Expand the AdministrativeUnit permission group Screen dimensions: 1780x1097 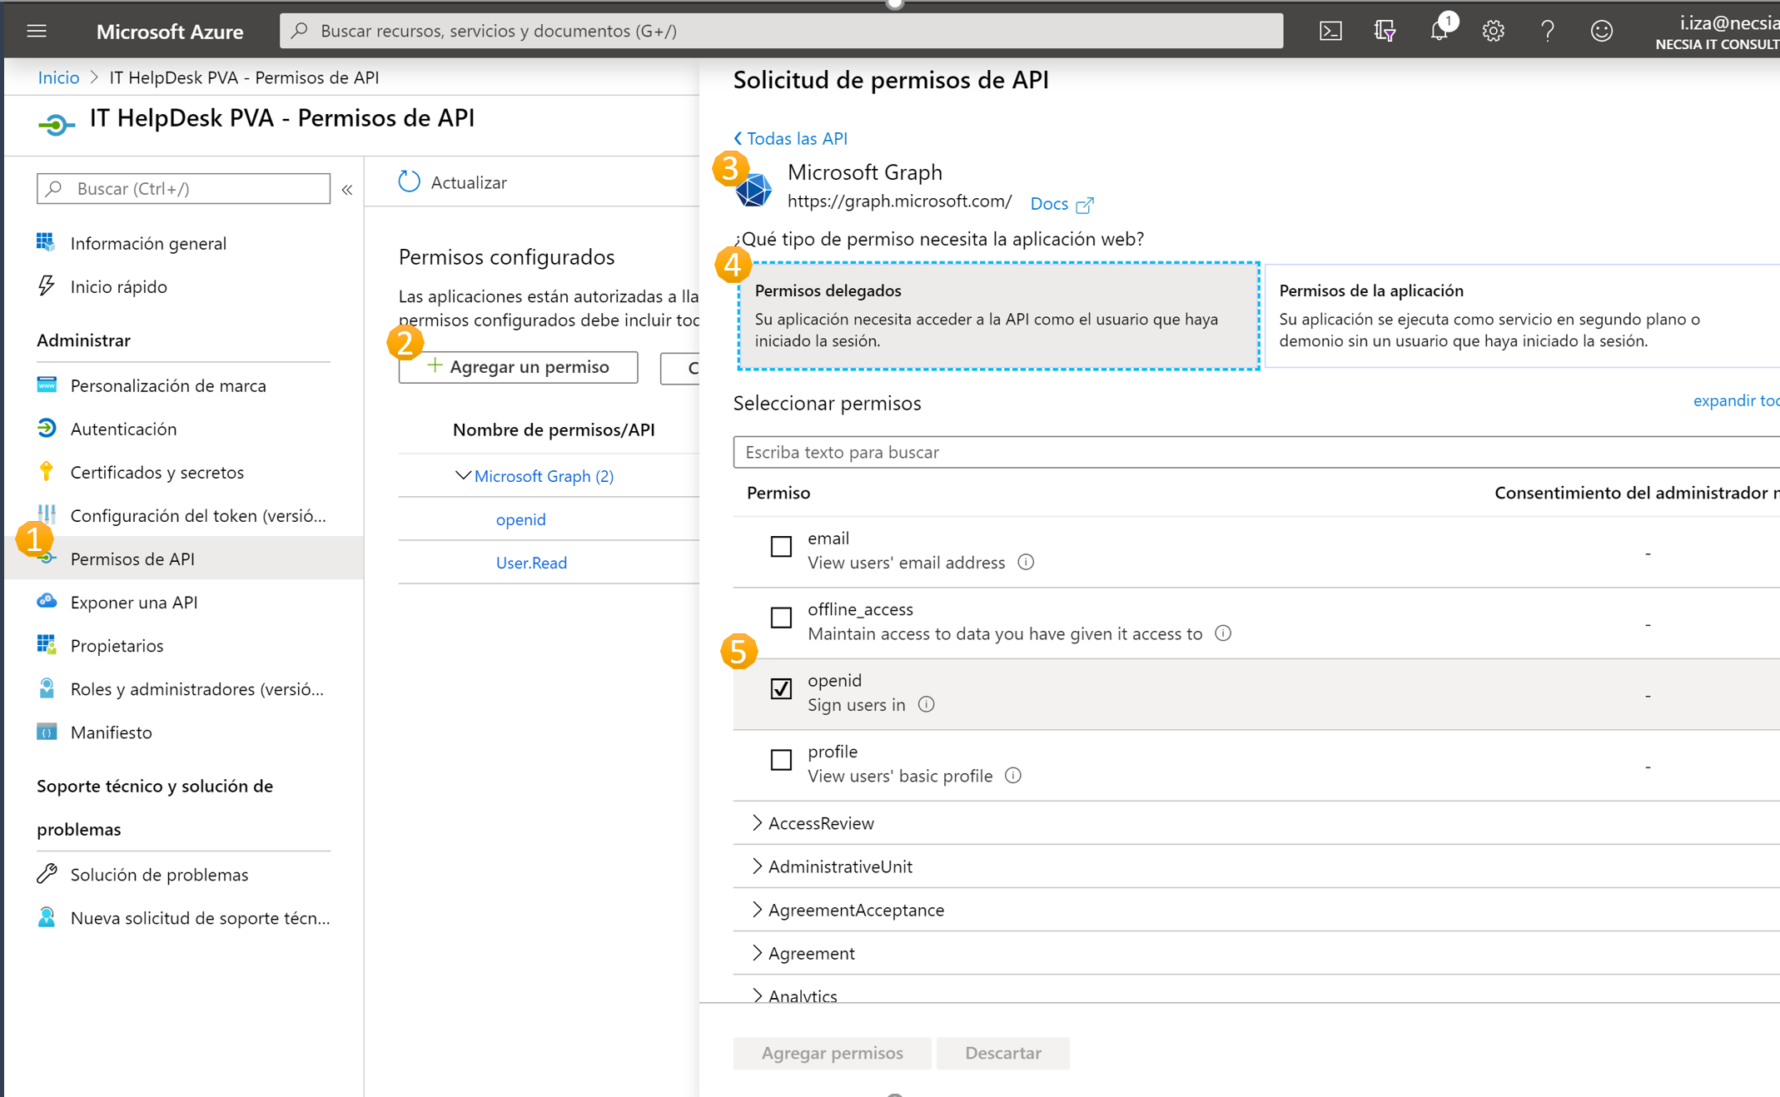[757, 866]
